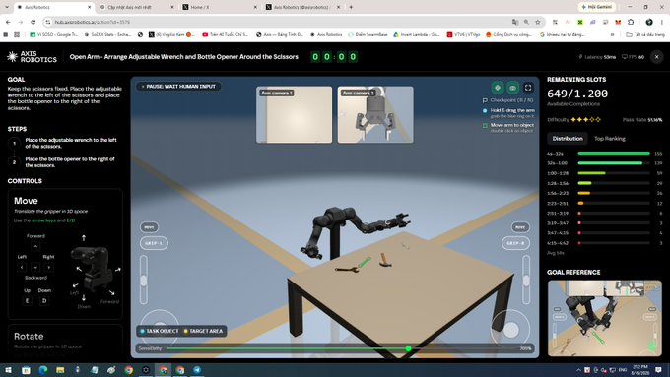Click the Hỏi Gemini button in Chrome

pyautogui.click(x=597, y=7)
